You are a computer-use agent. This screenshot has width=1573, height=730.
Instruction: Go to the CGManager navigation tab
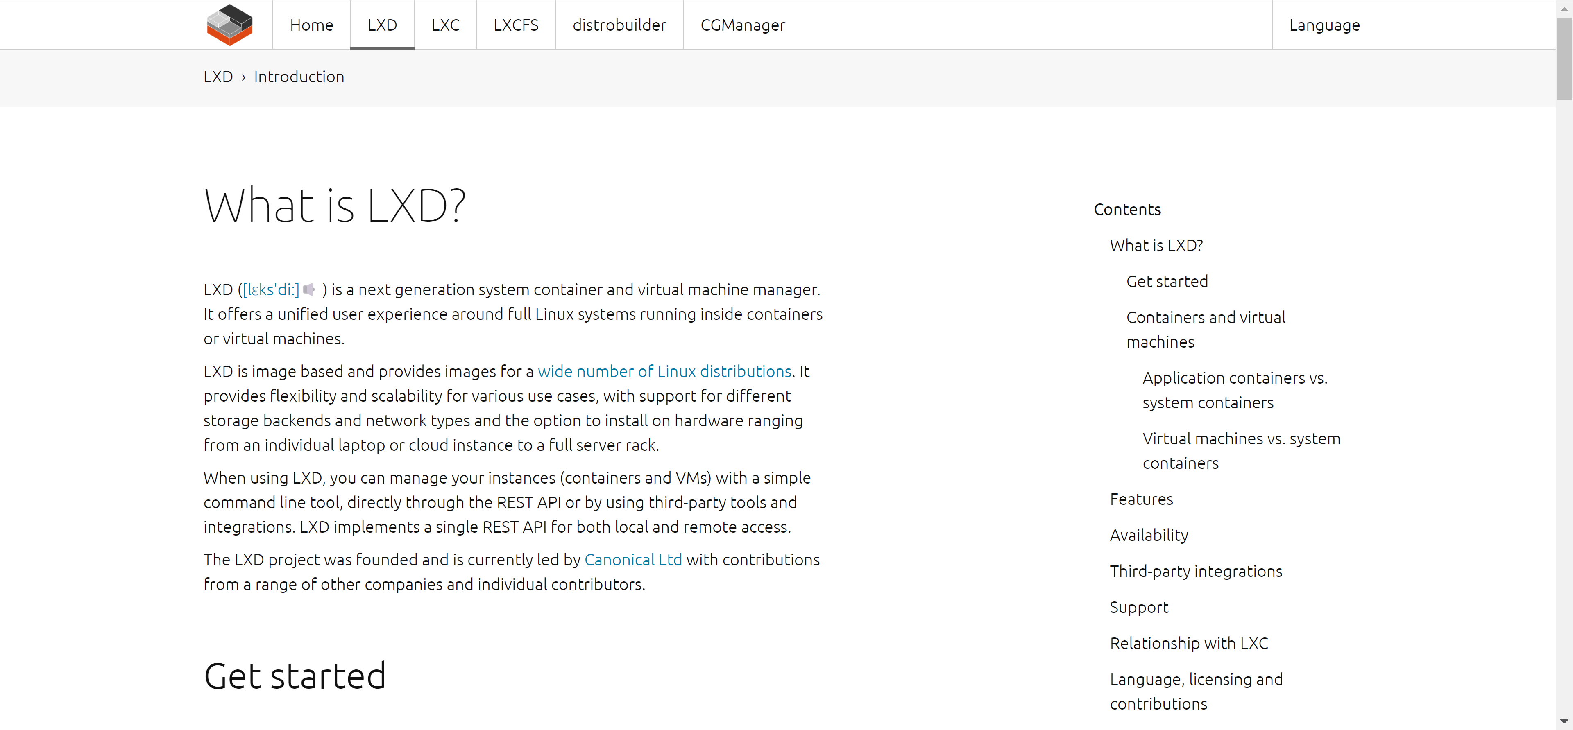(x=743, y=25)
